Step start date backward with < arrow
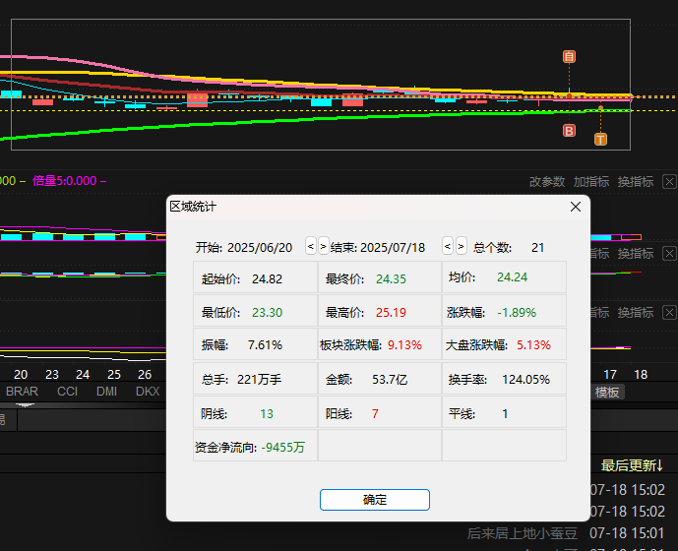 pos(310,246)
